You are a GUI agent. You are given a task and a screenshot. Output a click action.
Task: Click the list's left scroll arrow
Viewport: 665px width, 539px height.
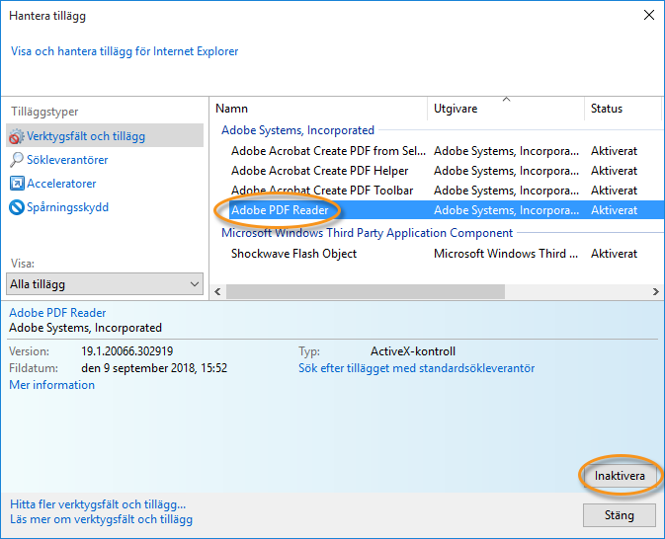click(217, 291)
